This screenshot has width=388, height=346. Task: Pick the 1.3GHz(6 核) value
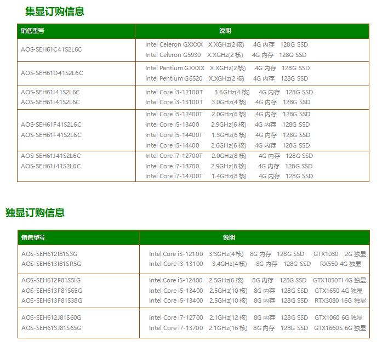229,135
